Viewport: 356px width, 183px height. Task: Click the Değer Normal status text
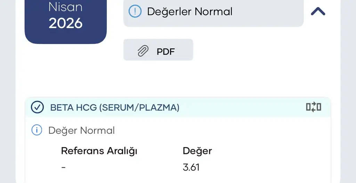coord(81,131)
